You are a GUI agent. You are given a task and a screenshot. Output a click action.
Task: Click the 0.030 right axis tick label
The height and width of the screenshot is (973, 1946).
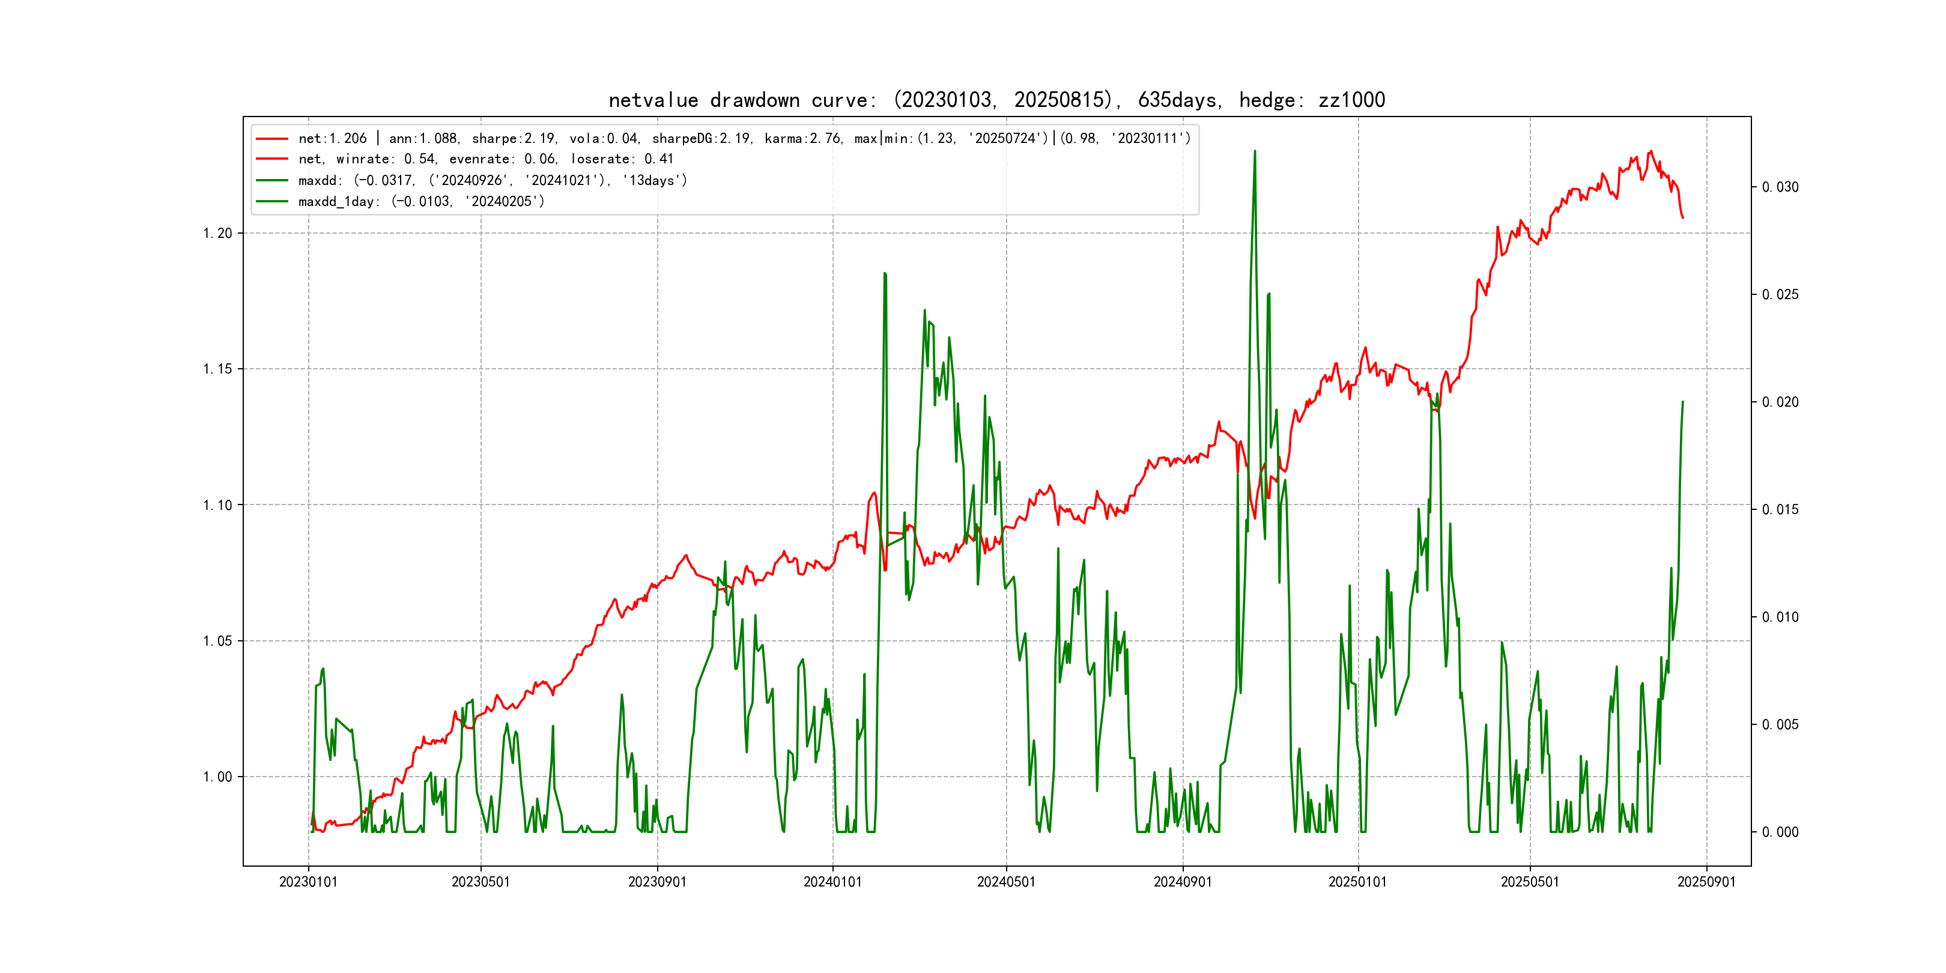[1780, 187]
